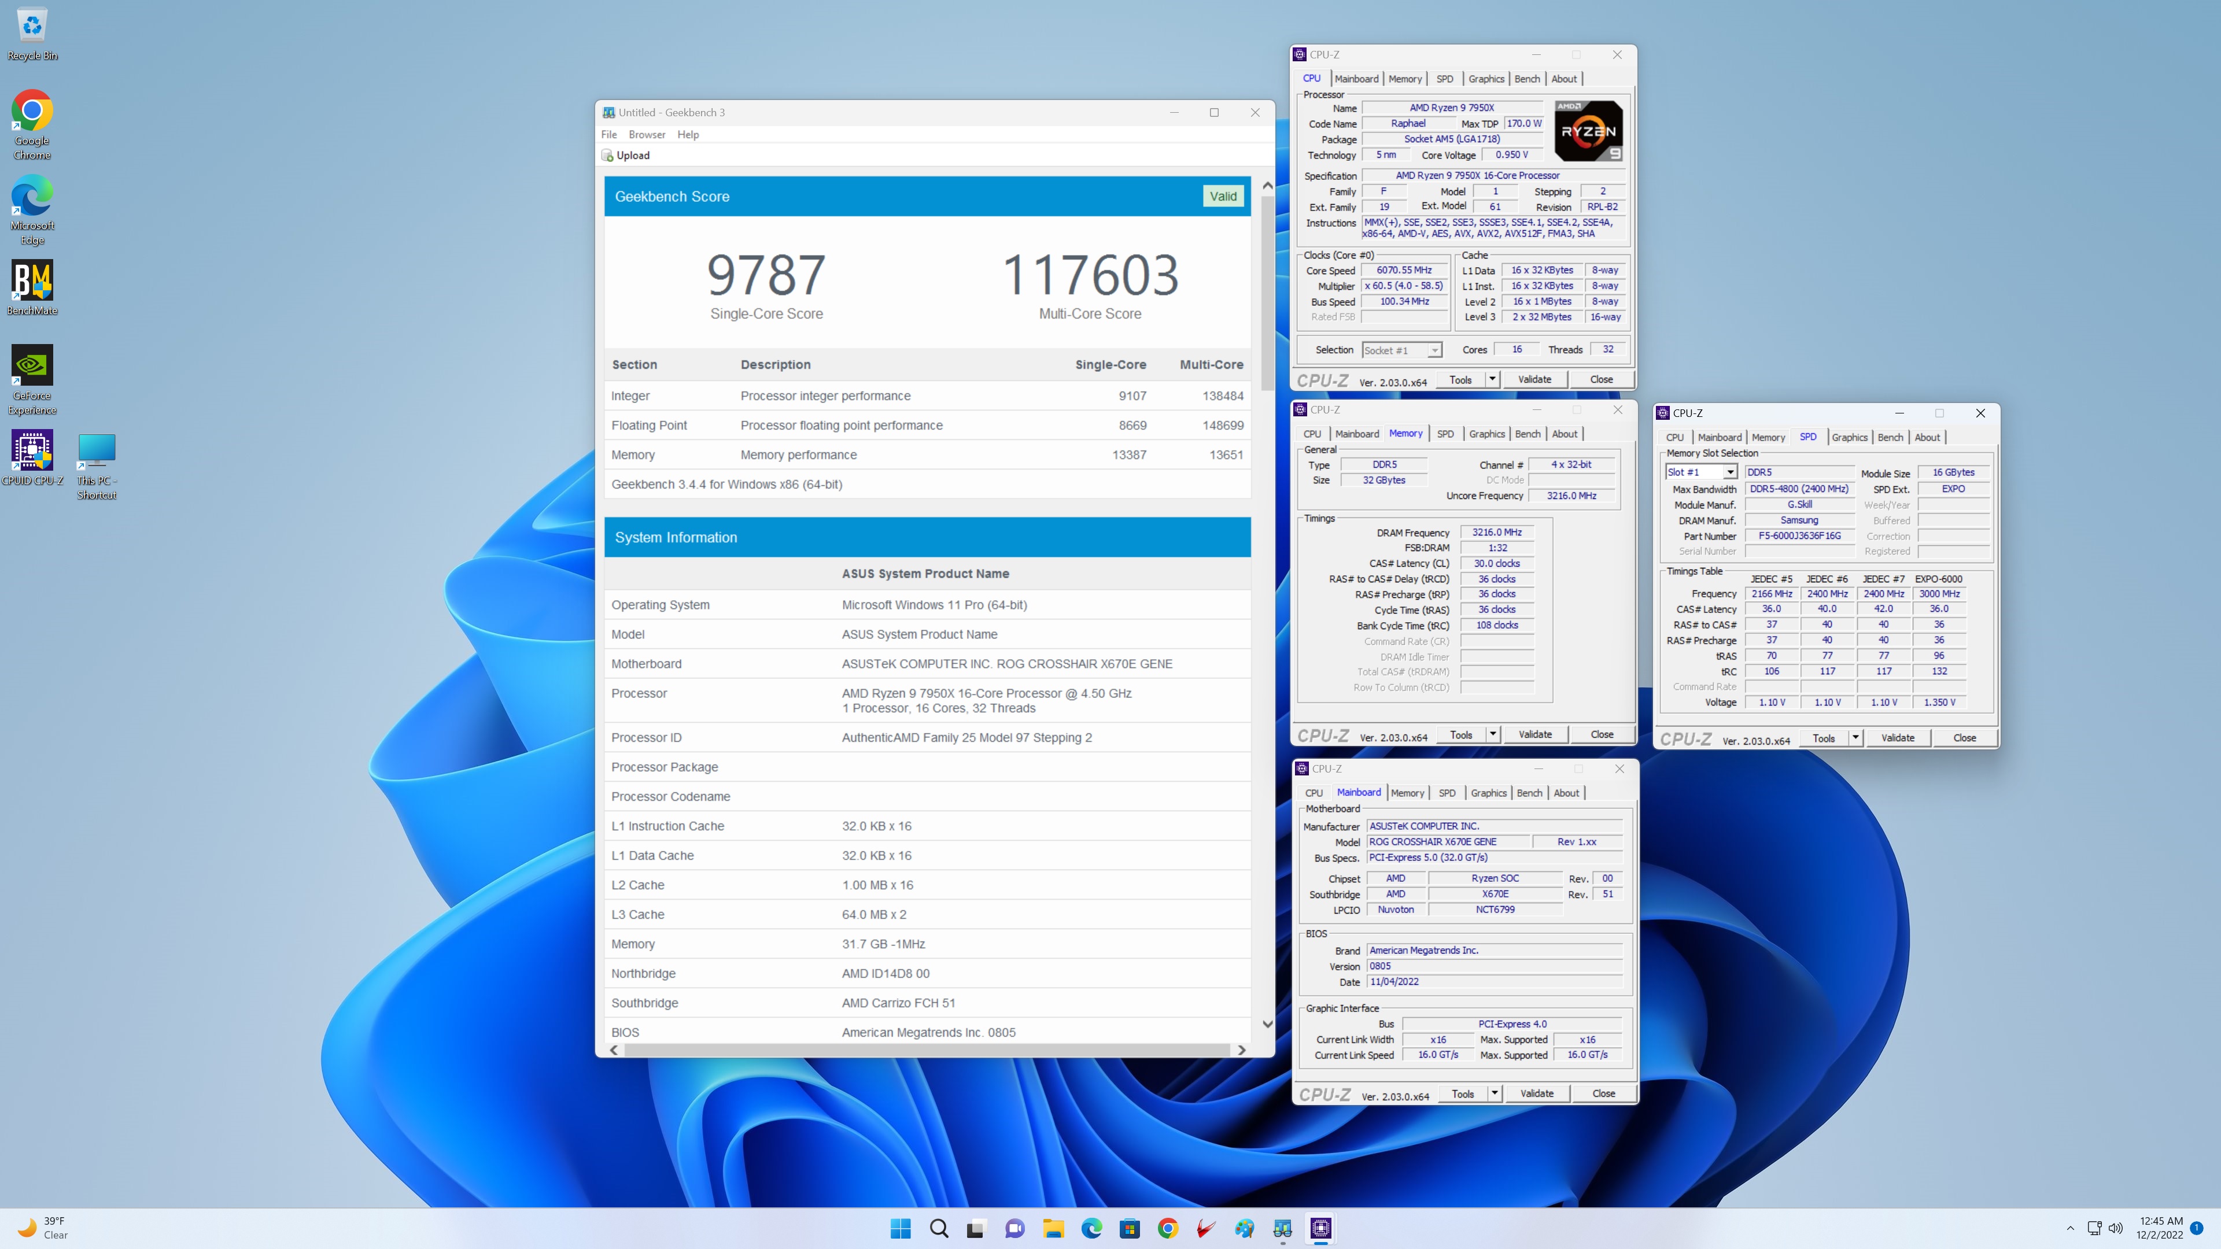2221x1249 pixels.
Task: Open the Tools dropdown arrow in the Mainboard tab window
Action: pyautogui.click(x=1494, y=1093)
